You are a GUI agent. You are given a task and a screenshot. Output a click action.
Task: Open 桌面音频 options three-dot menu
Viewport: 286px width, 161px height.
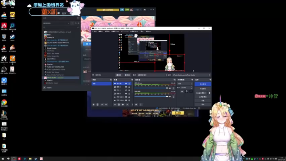(x=173, y=97)
